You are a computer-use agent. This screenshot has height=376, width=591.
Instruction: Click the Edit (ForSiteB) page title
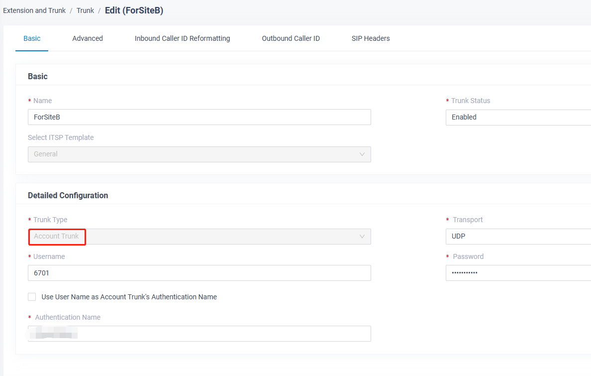coord(134,10)
